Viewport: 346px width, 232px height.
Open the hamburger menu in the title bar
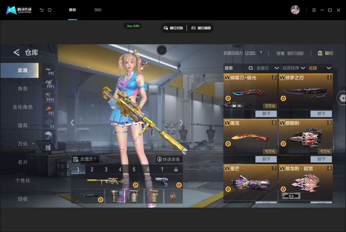click(x=314, y=10)
